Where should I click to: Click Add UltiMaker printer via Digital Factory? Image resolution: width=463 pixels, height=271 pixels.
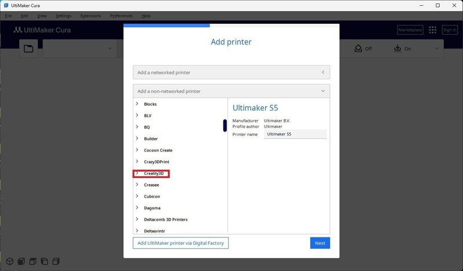tap(181, 243)
